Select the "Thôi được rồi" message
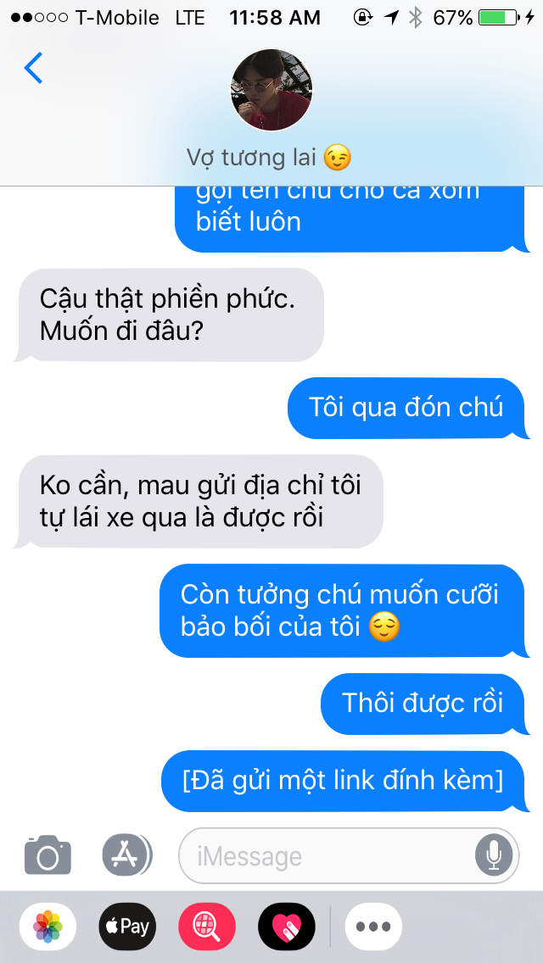This screenshot has height=963, width=543. [x=426, y=704]
